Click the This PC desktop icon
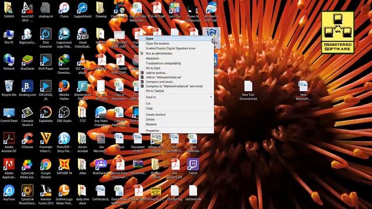Viewport: 372px width, 209px height. (9, 35)
